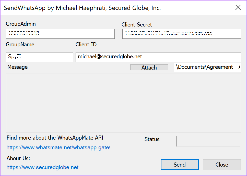247x176 pixels.
Task: Focus the Client Secret input field
Action: [x=182, y=34]
